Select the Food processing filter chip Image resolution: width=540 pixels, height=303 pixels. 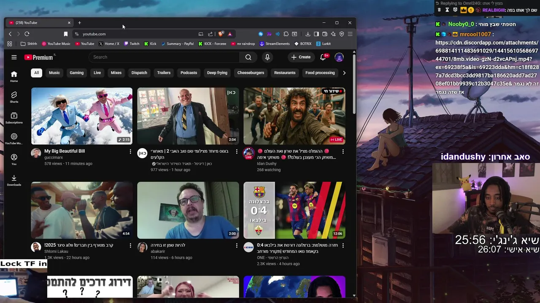click(x=320, y=73)
